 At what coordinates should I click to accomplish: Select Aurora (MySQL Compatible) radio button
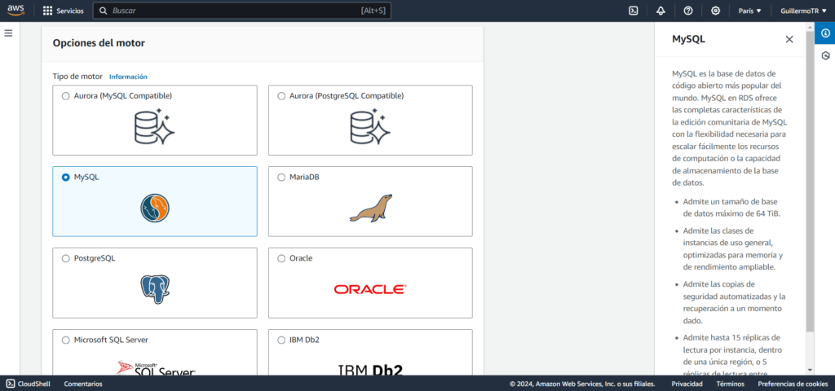pos(65,96)
